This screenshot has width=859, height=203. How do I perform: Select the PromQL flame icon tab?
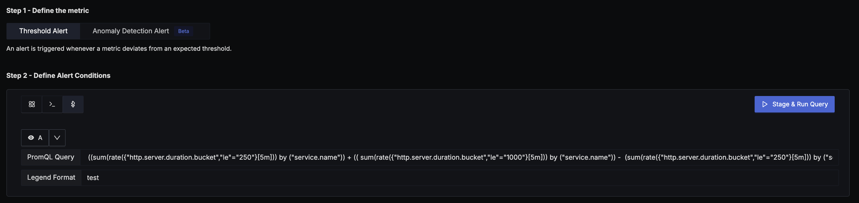point(73,104)
